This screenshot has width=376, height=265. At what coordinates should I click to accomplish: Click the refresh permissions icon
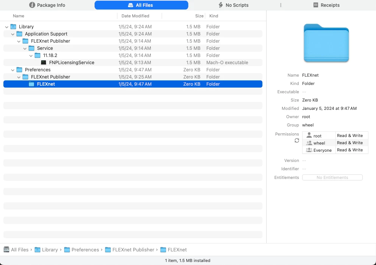(x=297, y=140)
